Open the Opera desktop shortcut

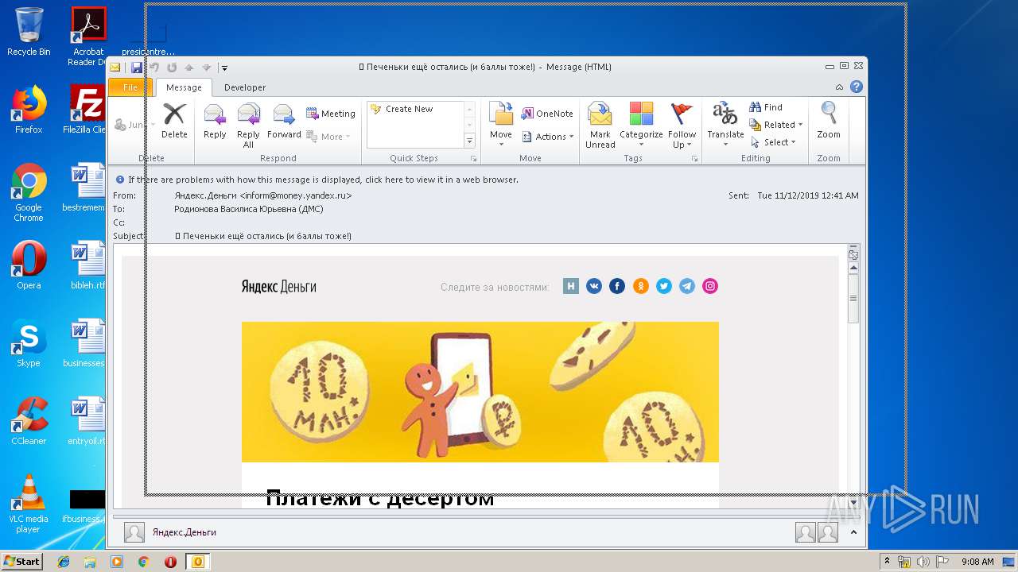click(29, 265)
